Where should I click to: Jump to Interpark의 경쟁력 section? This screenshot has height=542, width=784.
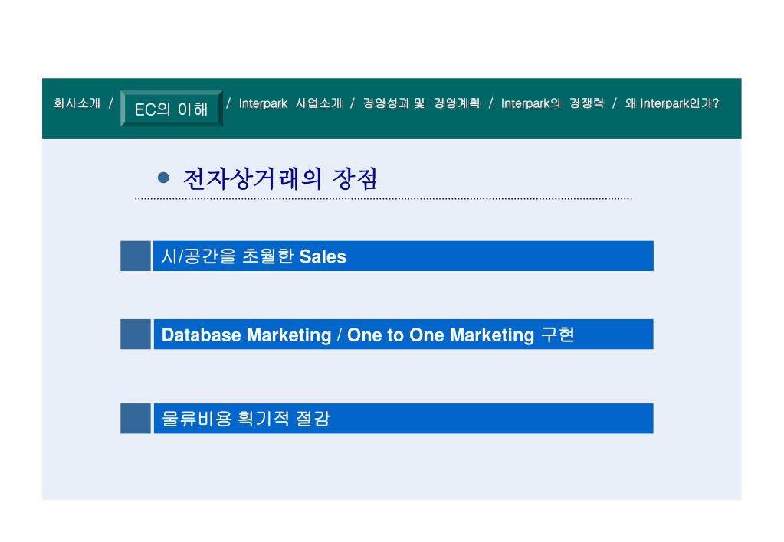pyautogui.click(x=552, y=103)
